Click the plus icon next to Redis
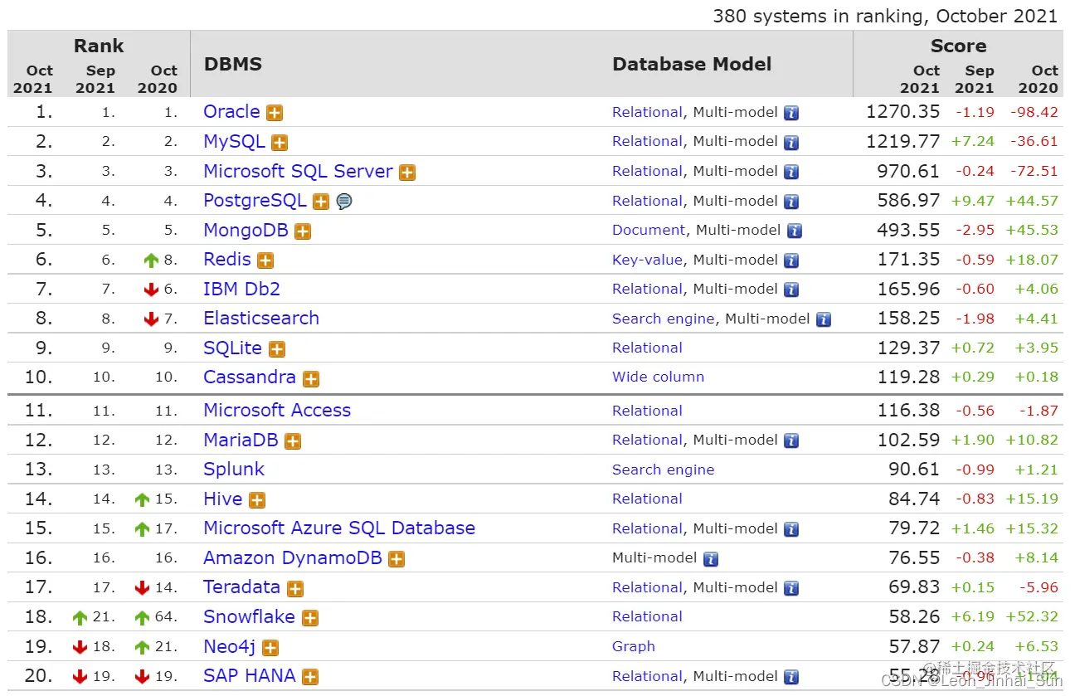This screenshot has width=1075, height=696. (265, 260)
